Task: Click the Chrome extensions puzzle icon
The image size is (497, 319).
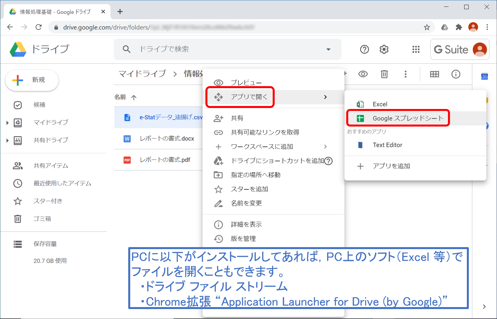Action: 459,27
